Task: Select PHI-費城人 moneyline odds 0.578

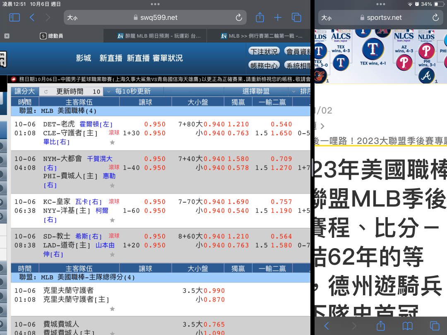Action: (238, 168)
